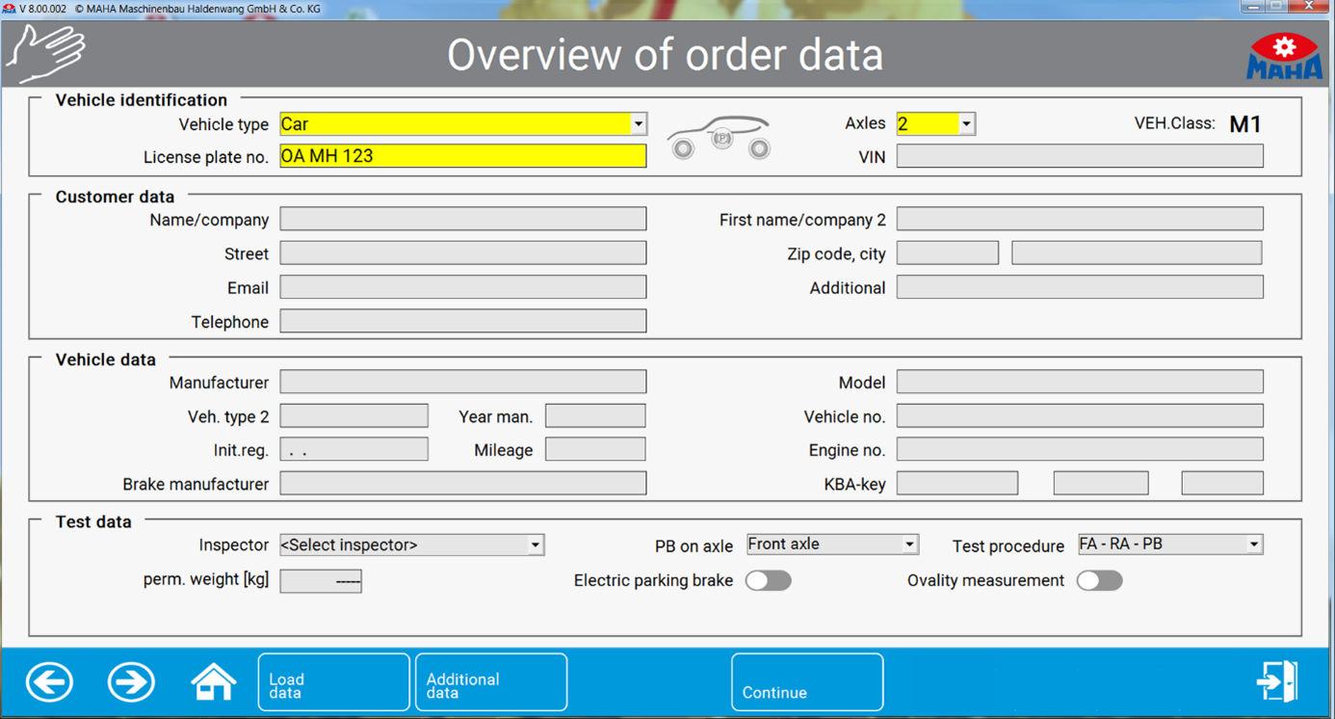Click the city field next to zip code
The image size is (1335, 719).
(1137, 253)
